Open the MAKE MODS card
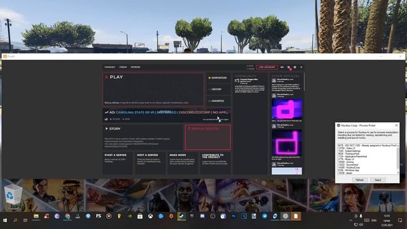The image size is (407, 229). click(x=183, y=163)
